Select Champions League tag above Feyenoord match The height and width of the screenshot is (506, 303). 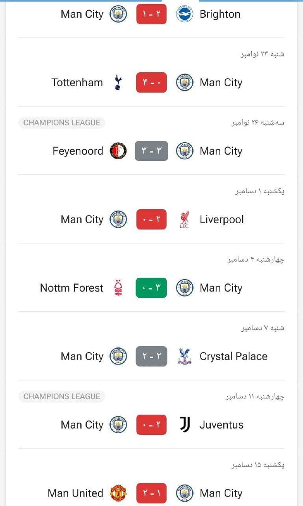point(61,123)
